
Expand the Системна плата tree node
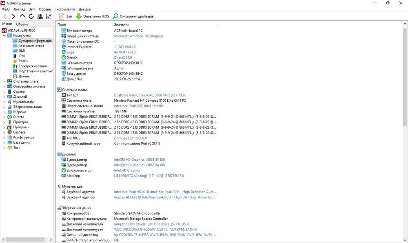tap(4, 81)
